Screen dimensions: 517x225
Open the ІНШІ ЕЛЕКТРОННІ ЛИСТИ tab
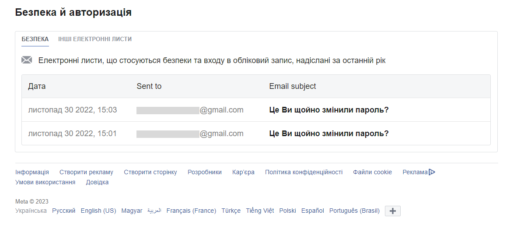95,39
